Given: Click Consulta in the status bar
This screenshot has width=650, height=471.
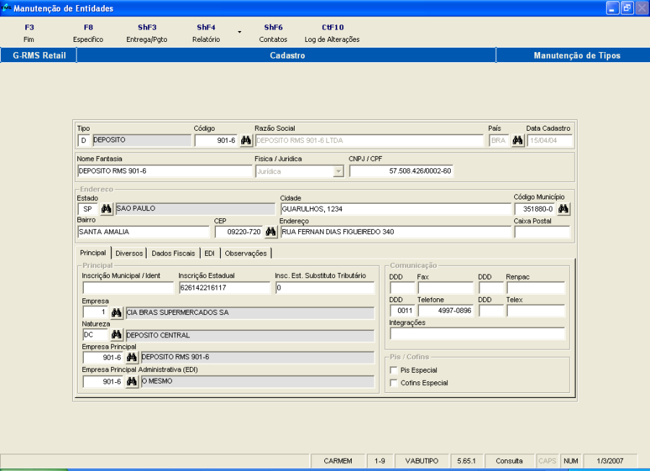Looking at the screenshot, I should (x=509, y=461).
